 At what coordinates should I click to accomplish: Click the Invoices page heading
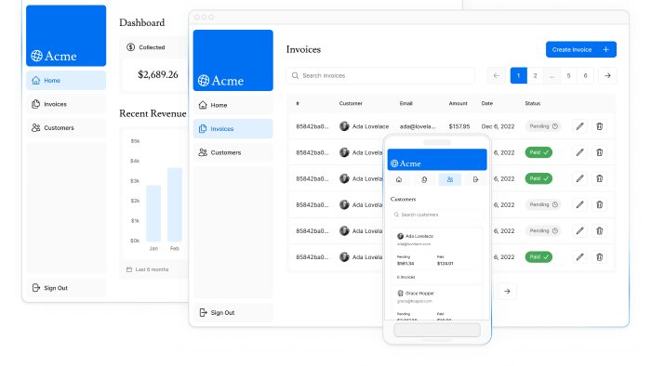303,49
